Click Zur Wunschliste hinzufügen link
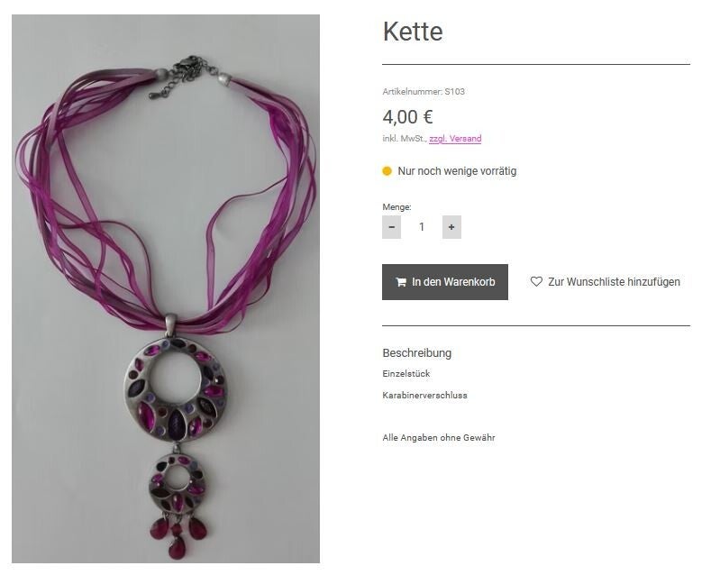The image size is (711, 584). click(x=606, y=282)
